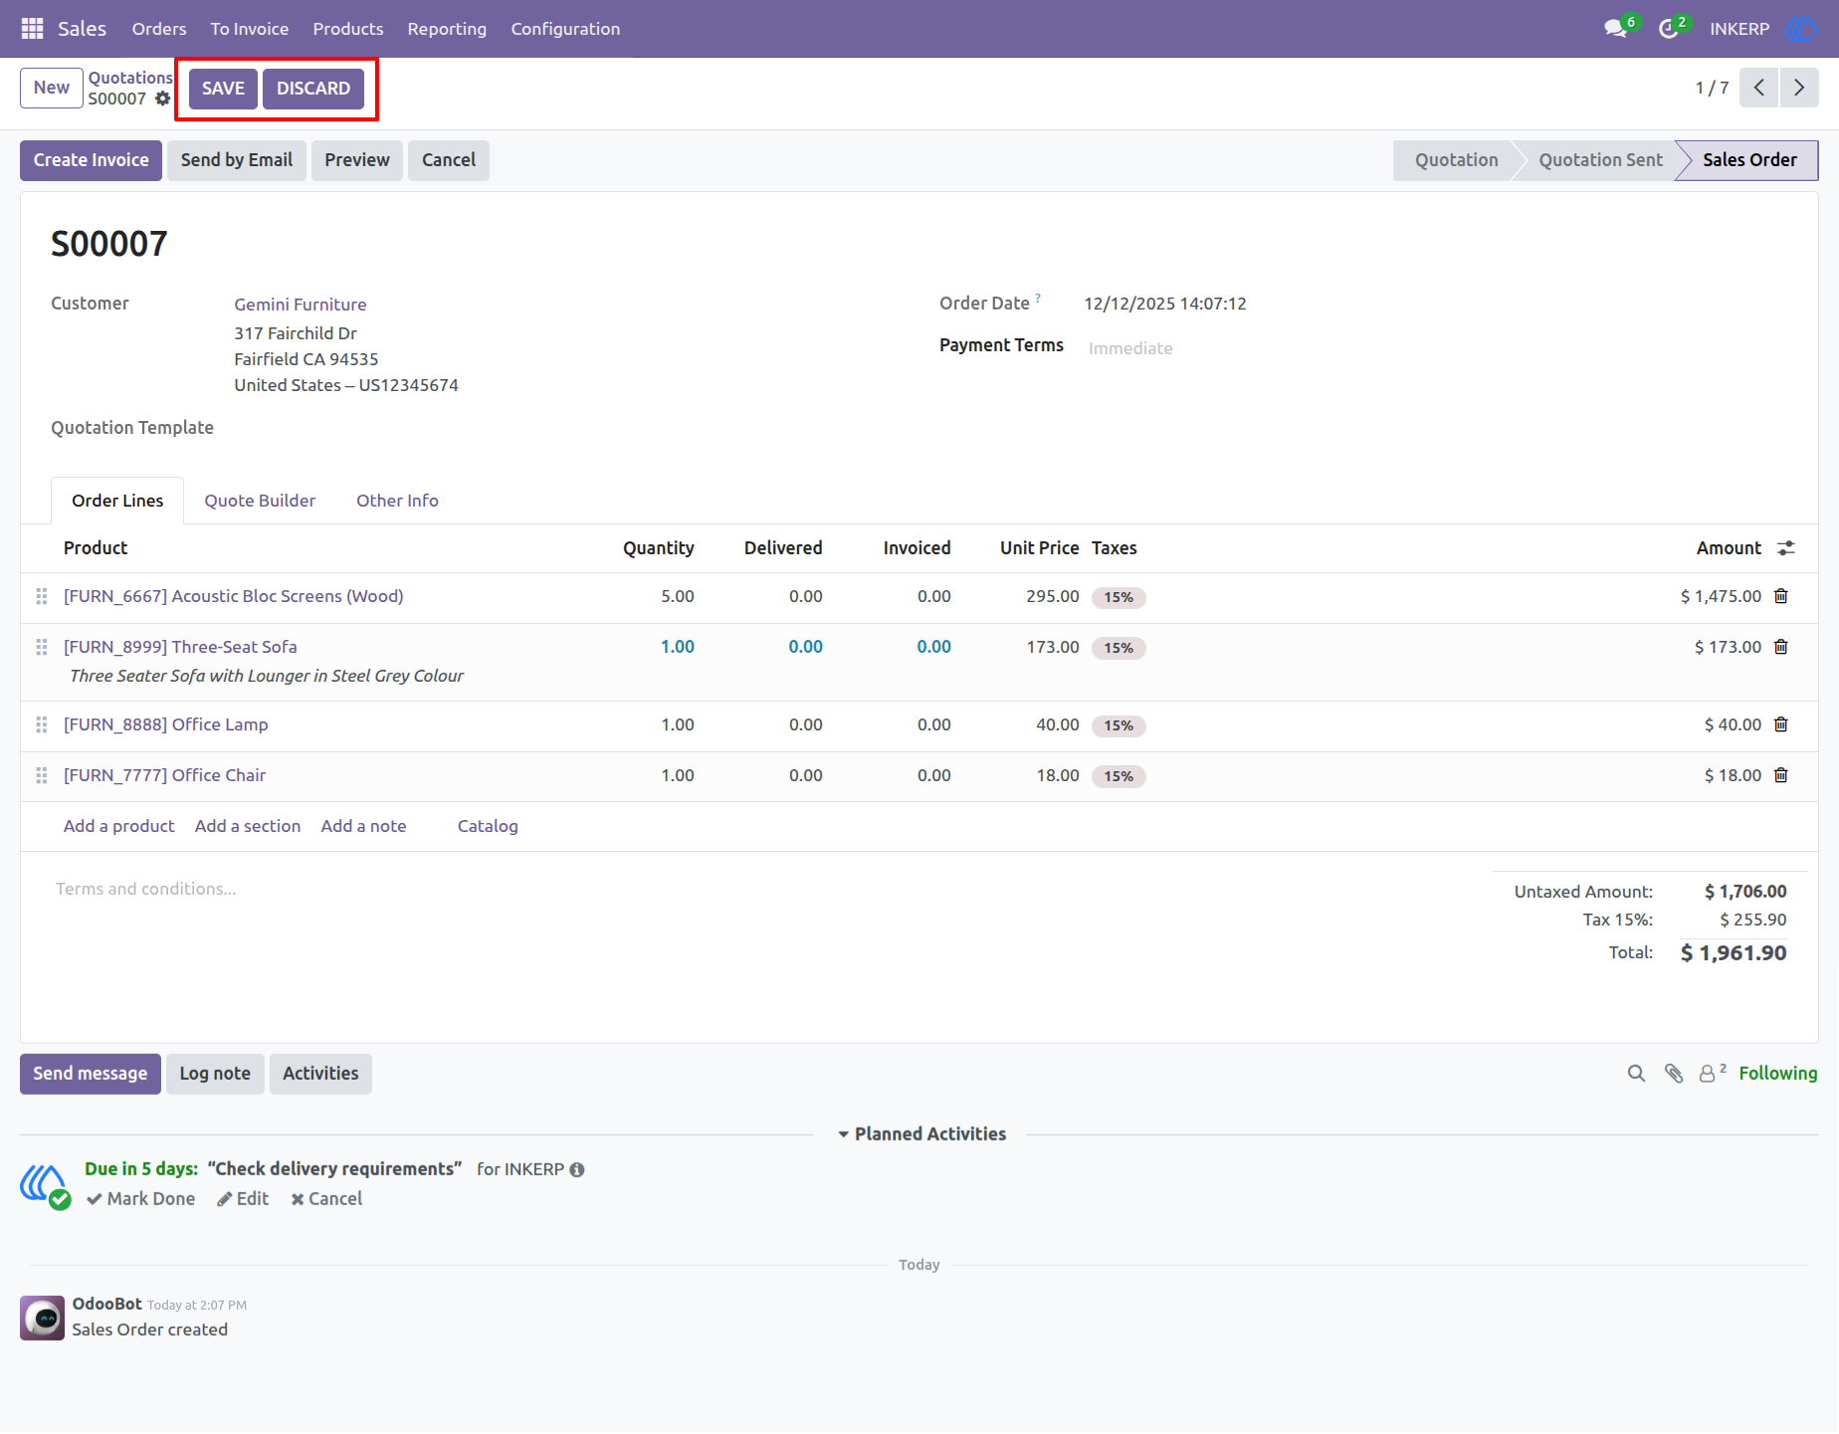Viewport: 1839px width, 1434px height.
Task: Click the activity info icon next to INKERP
Action: tap(577, 1170)
